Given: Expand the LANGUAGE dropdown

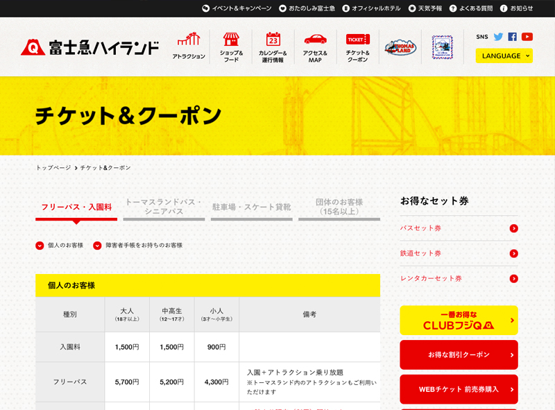Looking at the screenshot, I should (504, 56).
